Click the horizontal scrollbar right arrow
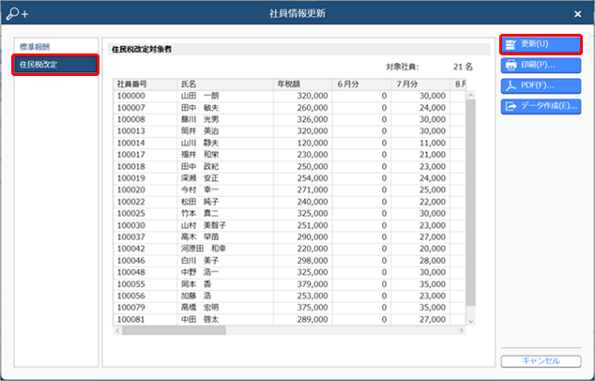The height and width of the screenshot is (381, 595). click(x=461, y=330)
